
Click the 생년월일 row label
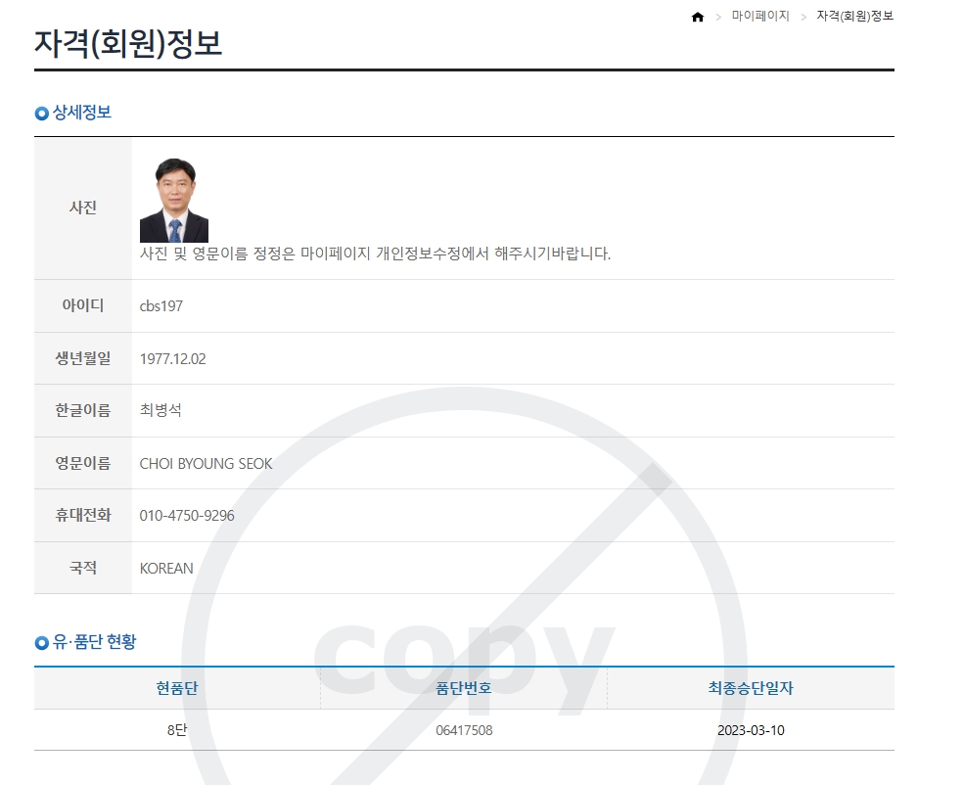tap(83, 358)
